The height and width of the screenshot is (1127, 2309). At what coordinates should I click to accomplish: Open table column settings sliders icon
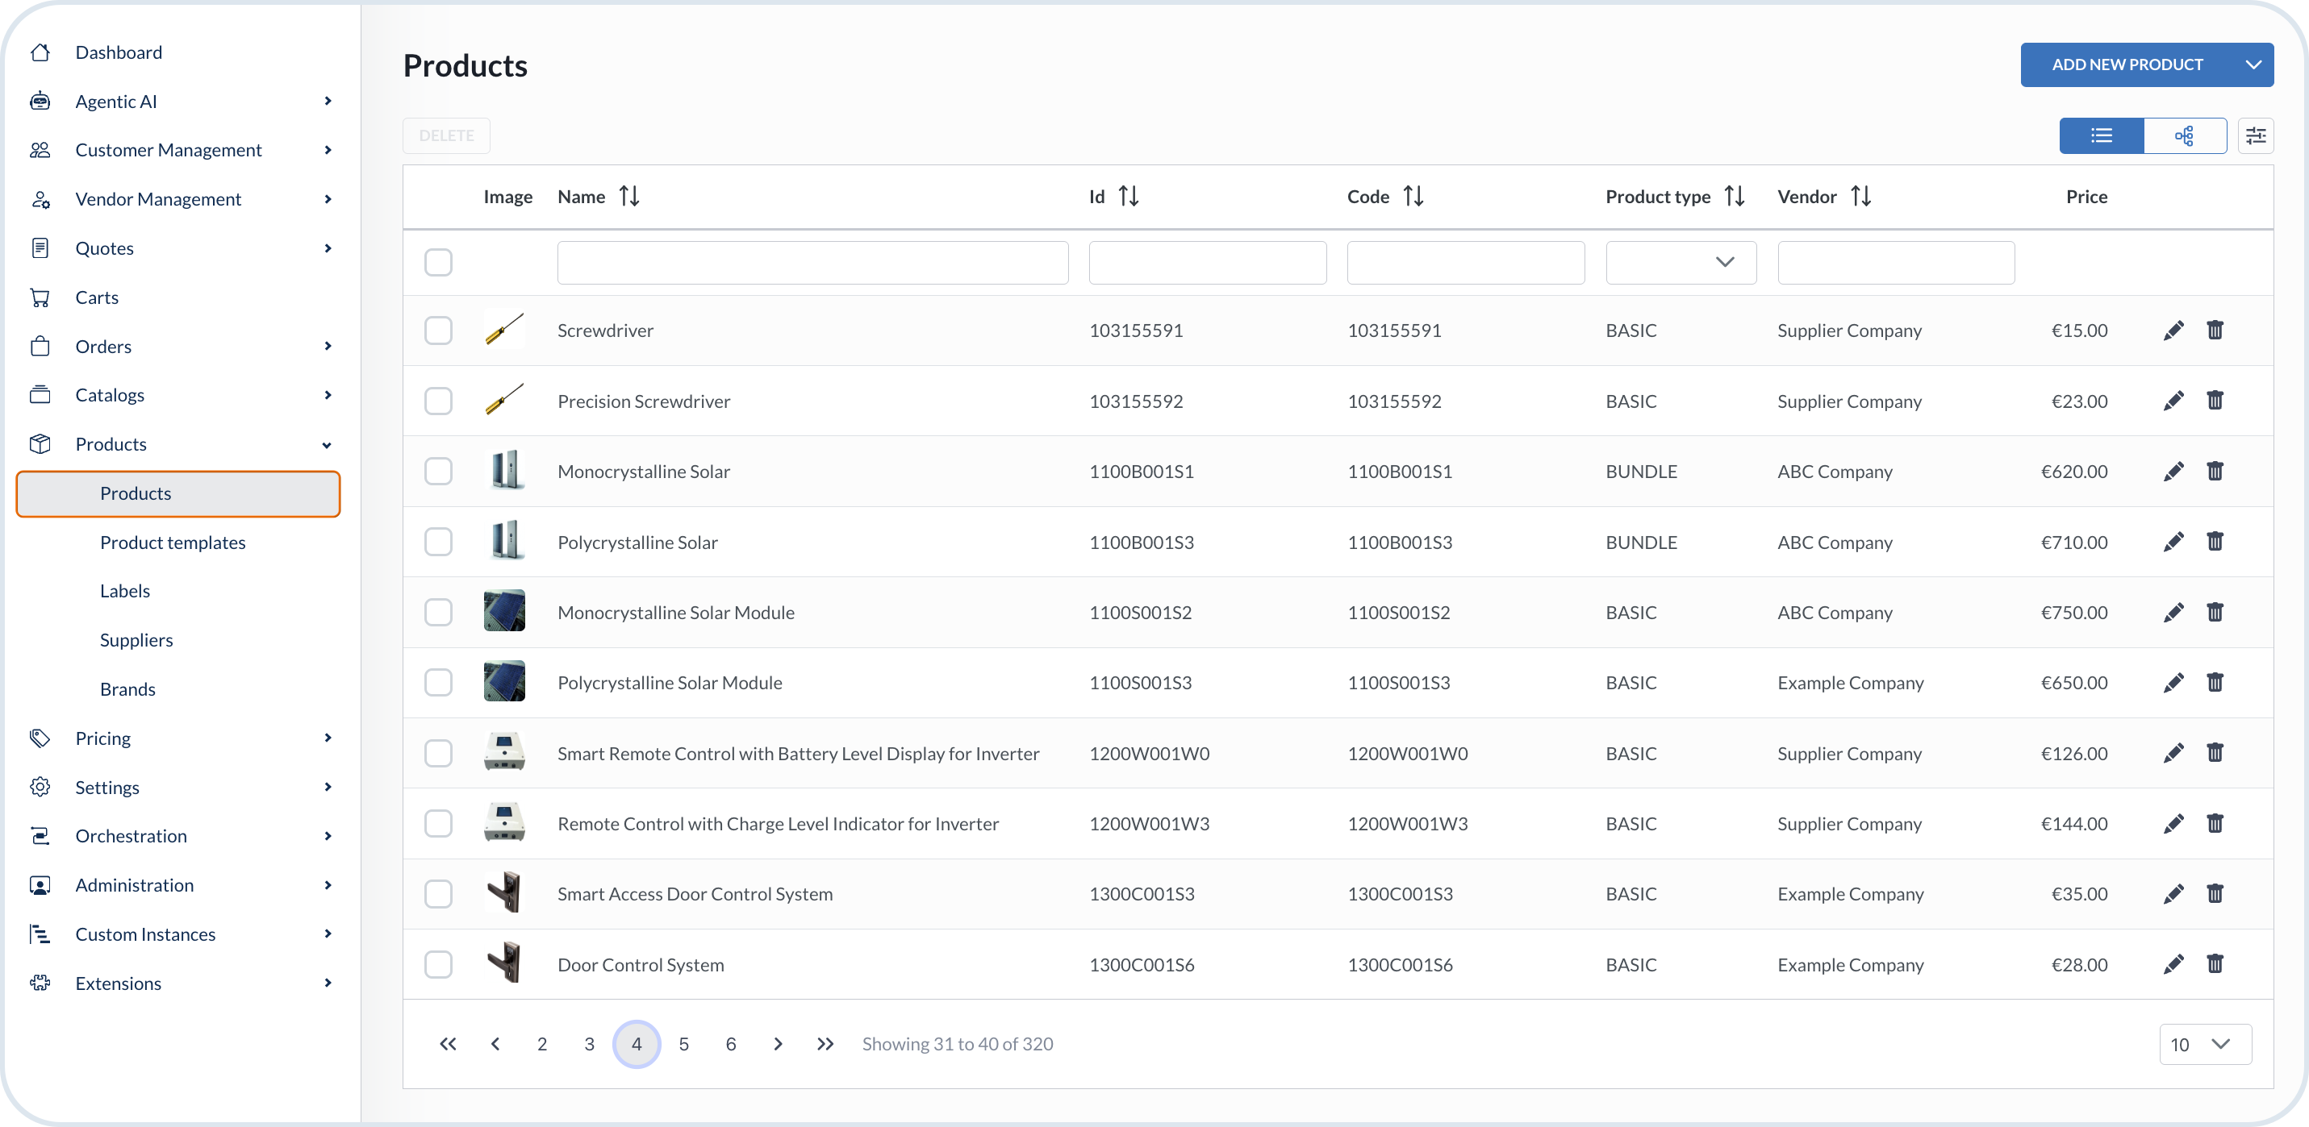point(2255,136)
